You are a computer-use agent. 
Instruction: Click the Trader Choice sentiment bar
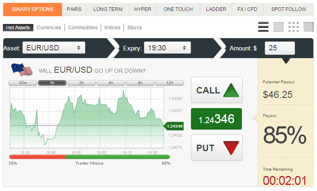(x=89, y=157)
